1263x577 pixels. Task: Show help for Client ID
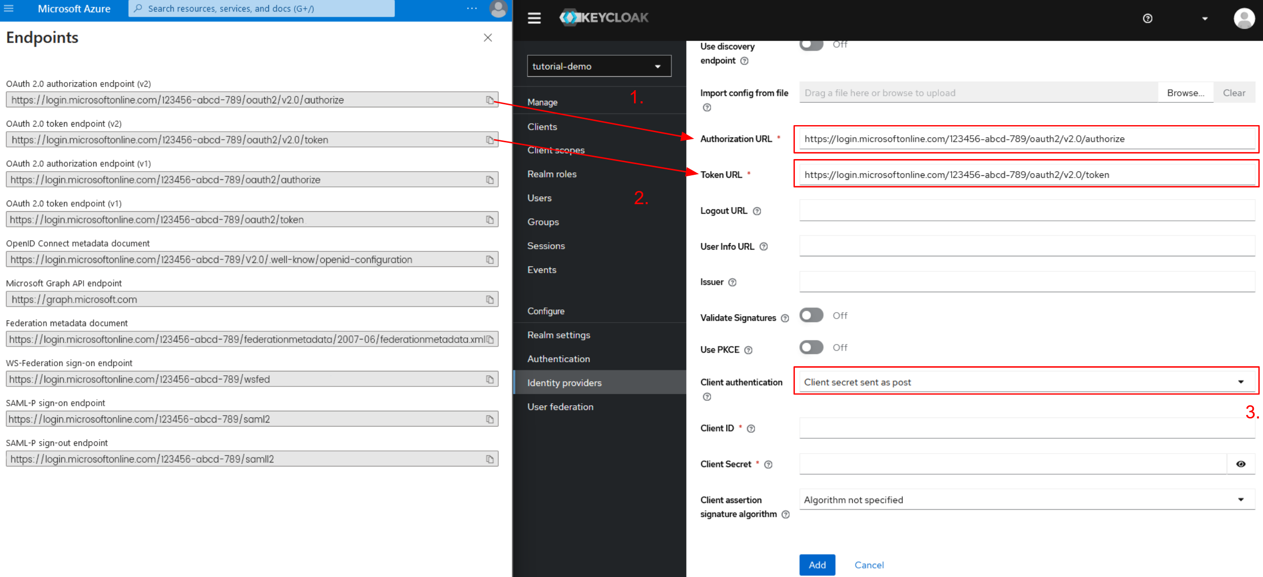751,429
